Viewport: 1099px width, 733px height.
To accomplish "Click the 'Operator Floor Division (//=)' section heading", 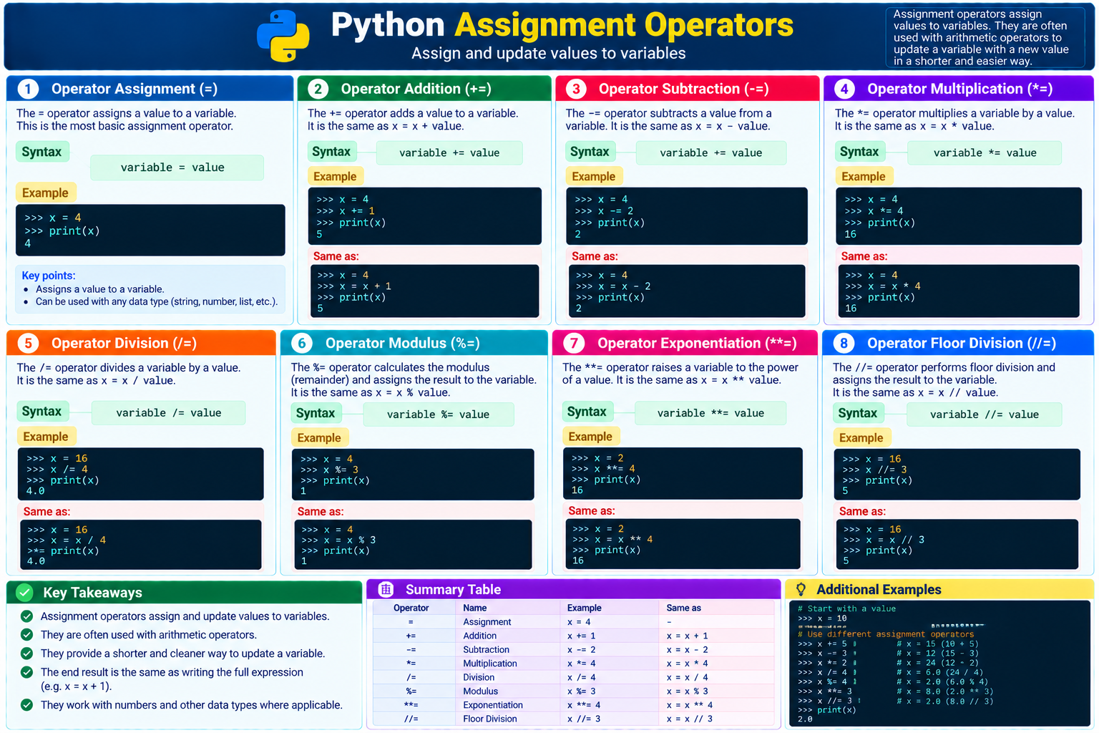I will click(x=962, y=343).
